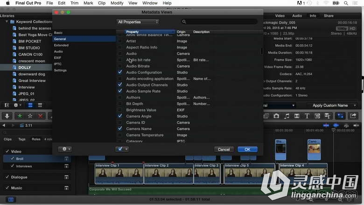The height and width of the screenshot is (205, 364).
Task: Uncheck Camera Angle property
Action: coord(120,116)
